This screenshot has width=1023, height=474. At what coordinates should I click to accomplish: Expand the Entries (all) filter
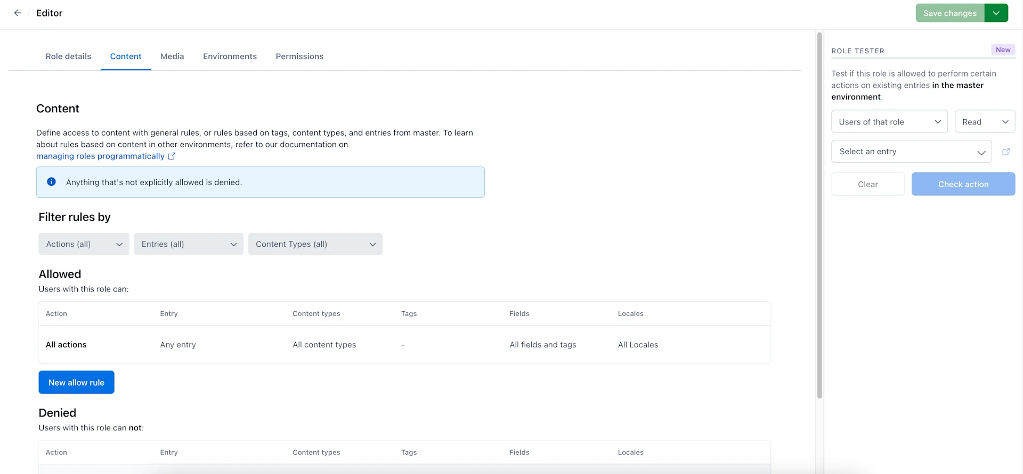(189, 244)
